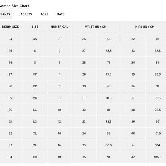The width and height of the screenshot is (166, 166).
Task: Click the 68.5 waist centimeter value
Action: 108,51
